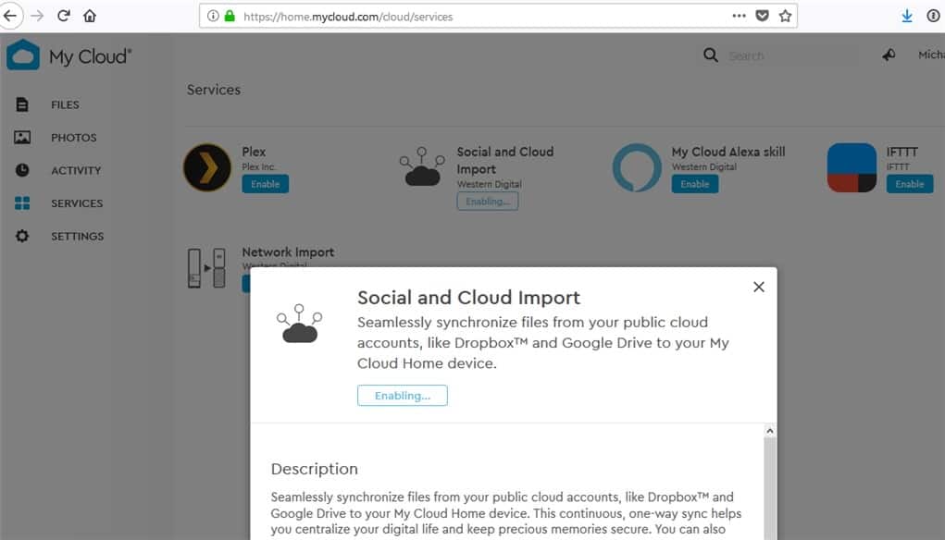The image size is (945, 540).
Task: Click the browser address bar URL
Action: tap(348, 17)
